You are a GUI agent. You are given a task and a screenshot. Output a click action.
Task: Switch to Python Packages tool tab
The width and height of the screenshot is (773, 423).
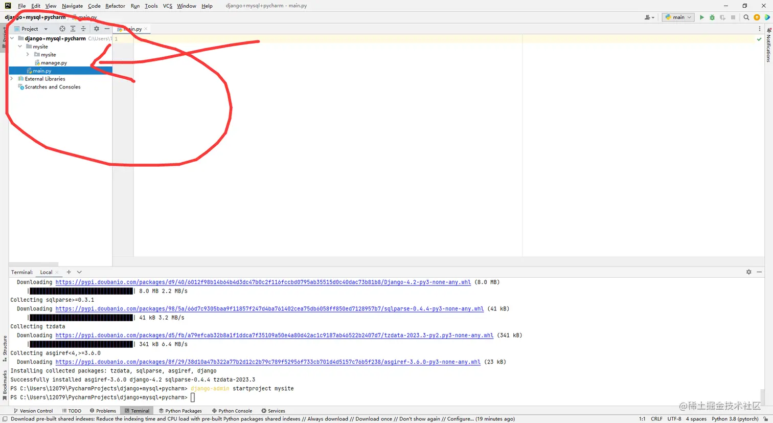(180, 411)
